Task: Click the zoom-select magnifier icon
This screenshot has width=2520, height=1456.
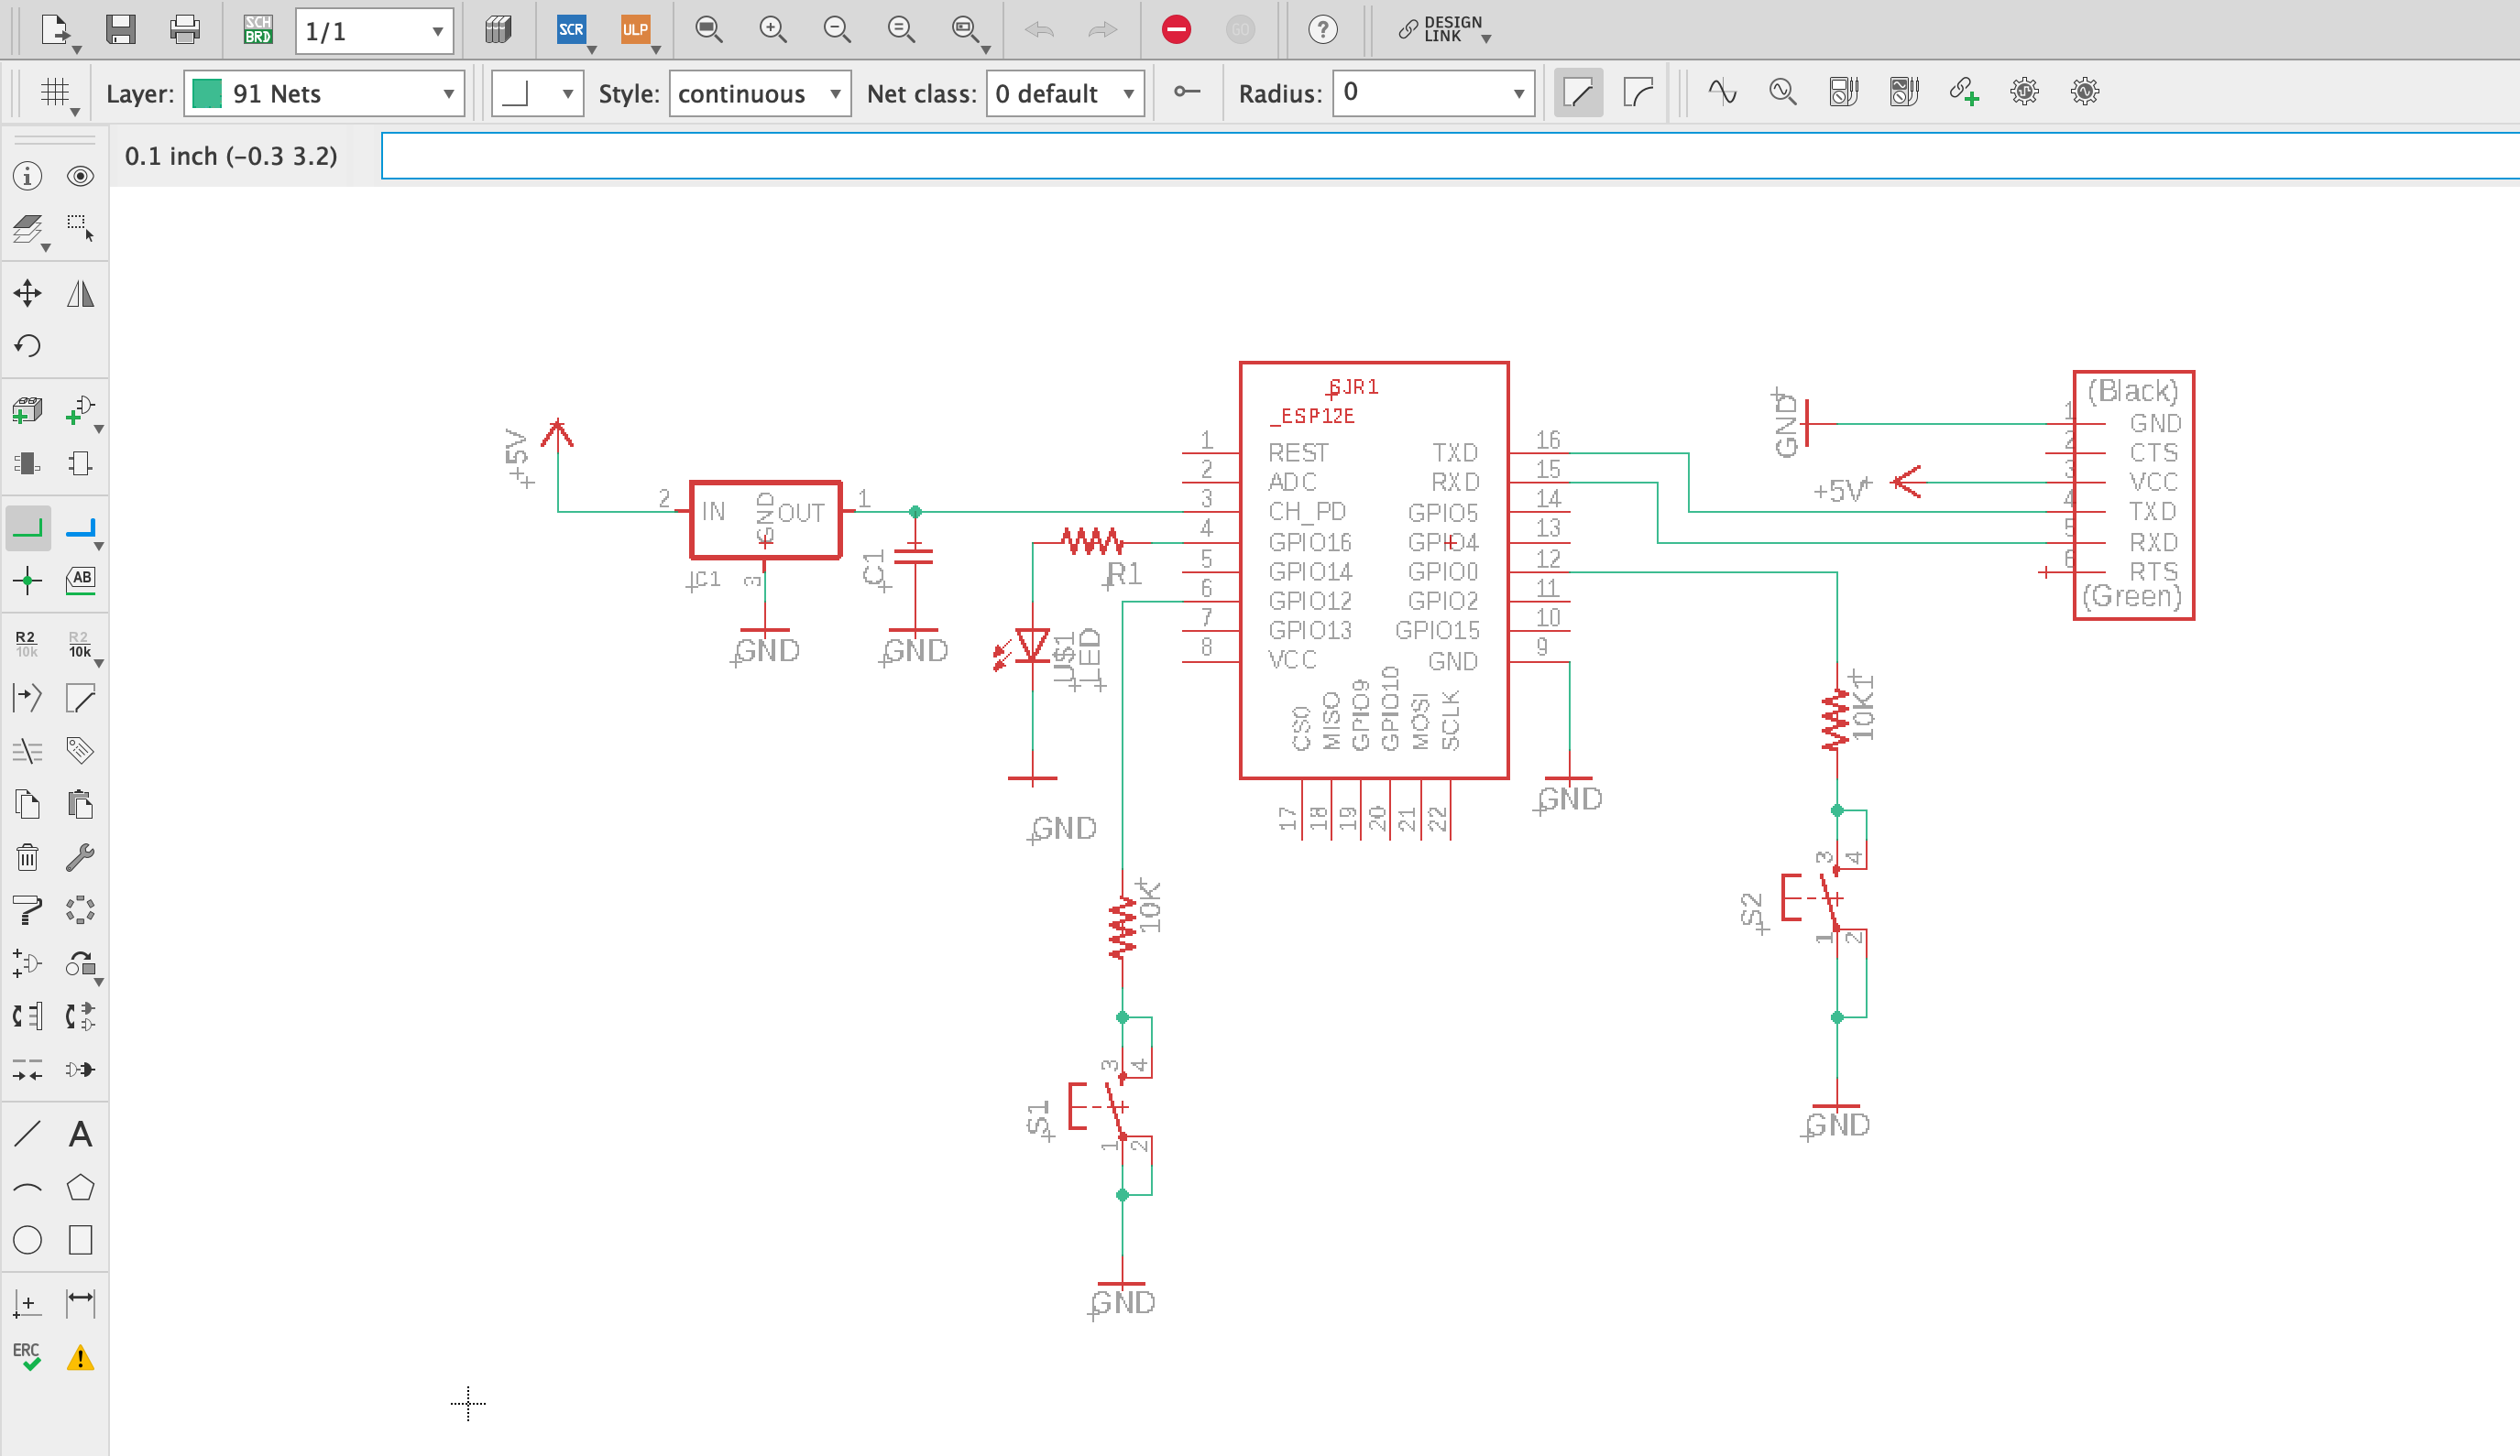Action: (965, 30)
